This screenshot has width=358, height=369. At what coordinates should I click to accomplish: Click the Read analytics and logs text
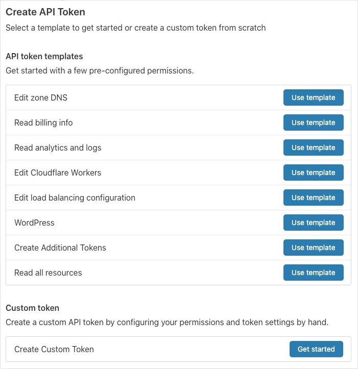tap(58, 147)
